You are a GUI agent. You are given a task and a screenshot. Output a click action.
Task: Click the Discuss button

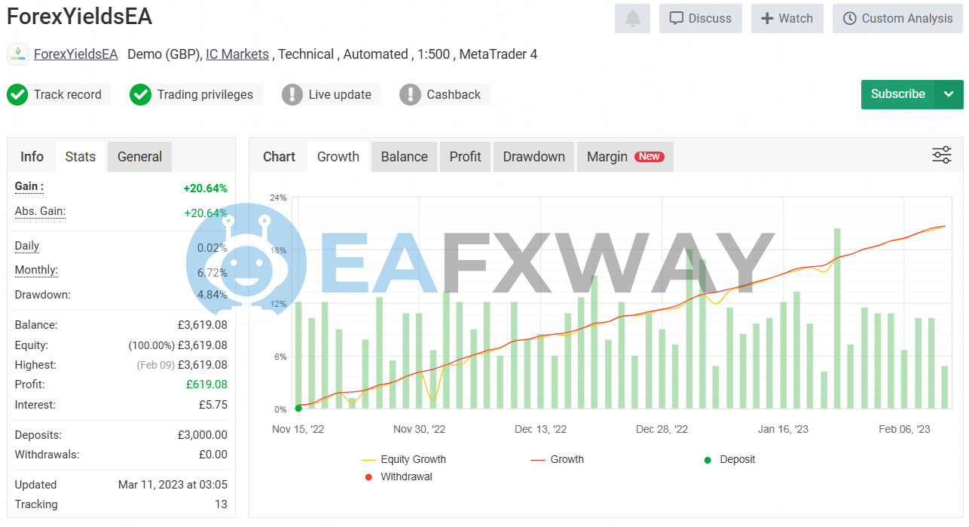[701, 18]
